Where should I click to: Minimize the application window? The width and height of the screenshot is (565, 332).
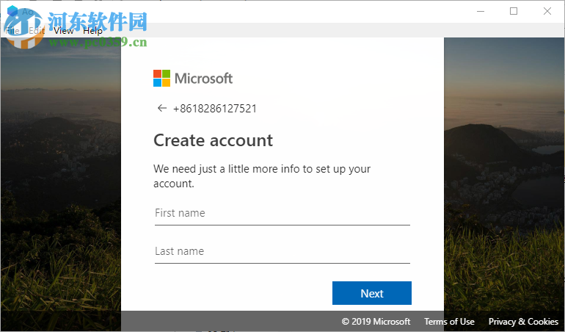click(x=481, y=11)
